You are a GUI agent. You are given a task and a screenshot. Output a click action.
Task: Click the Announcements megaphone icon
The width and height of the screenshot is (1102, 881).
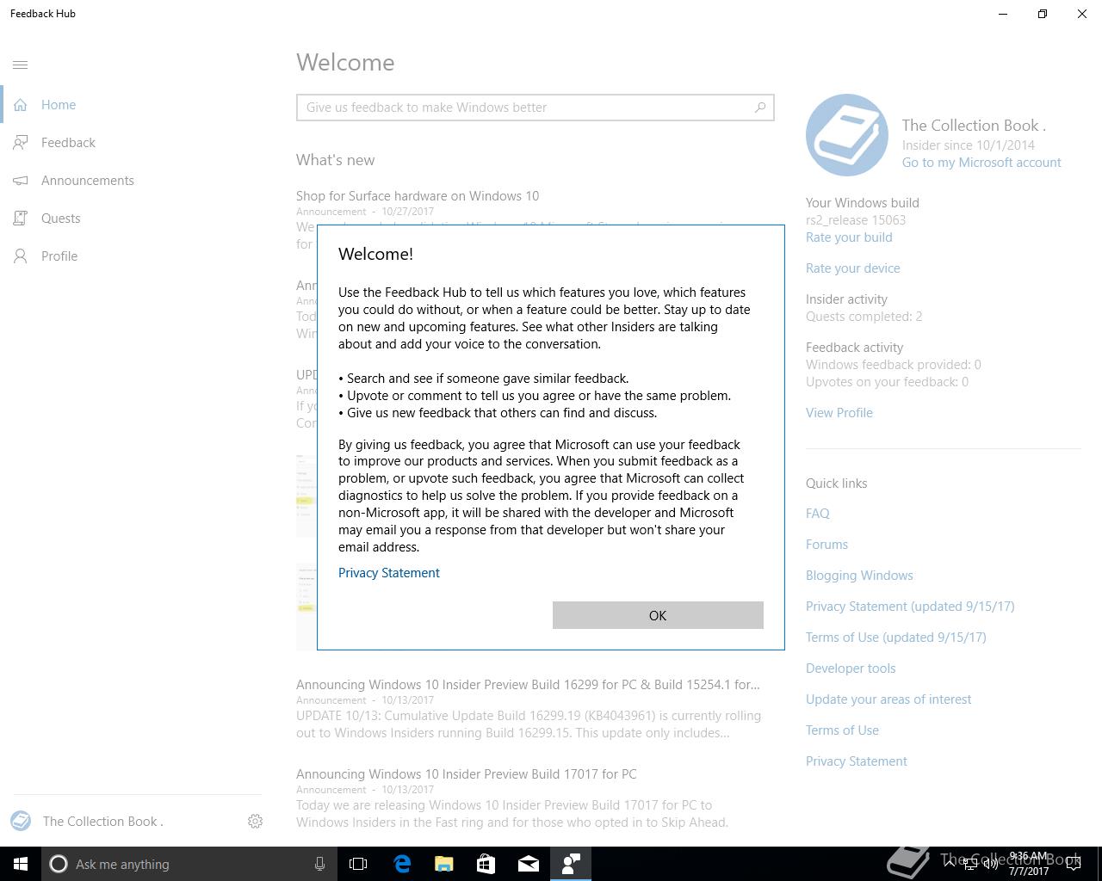coord(21,181)
